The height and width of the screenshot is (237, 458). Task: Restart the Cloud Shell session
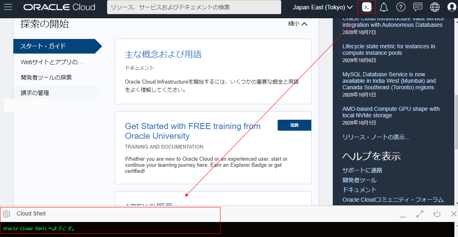437,214
